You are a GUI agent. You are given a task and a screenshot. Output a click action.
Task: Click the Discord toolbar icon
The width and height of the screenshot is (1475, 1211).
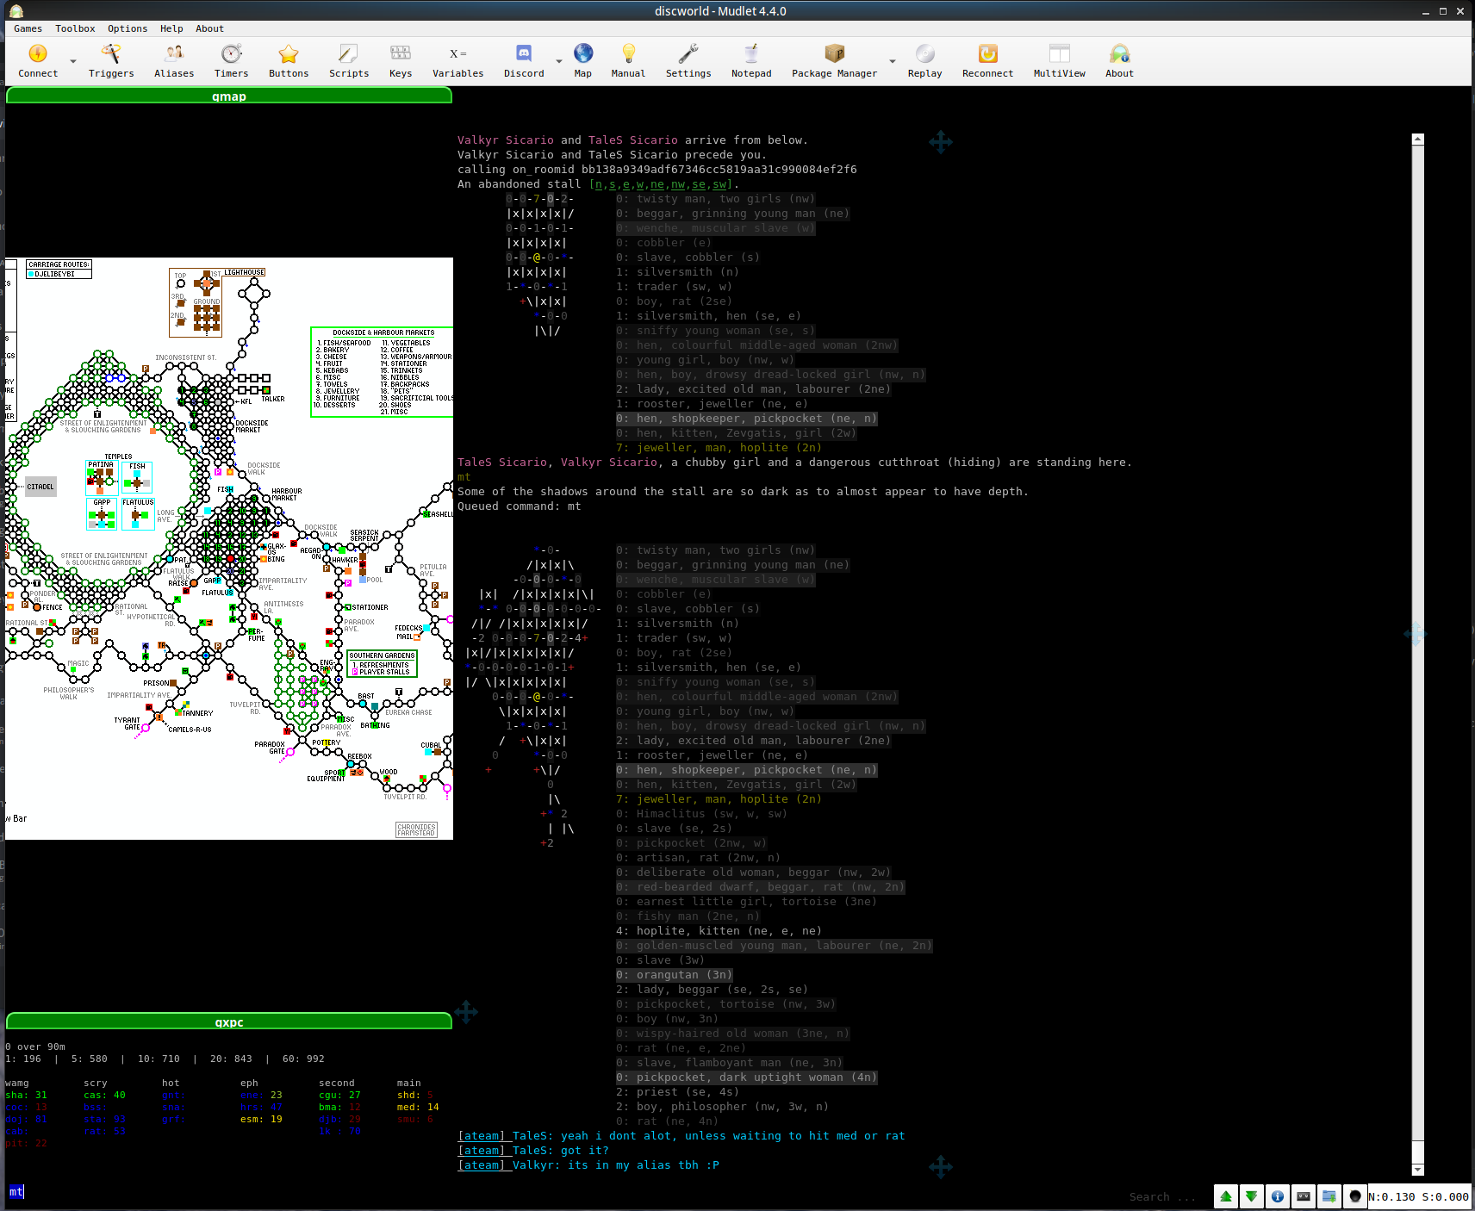click(524, 61)
